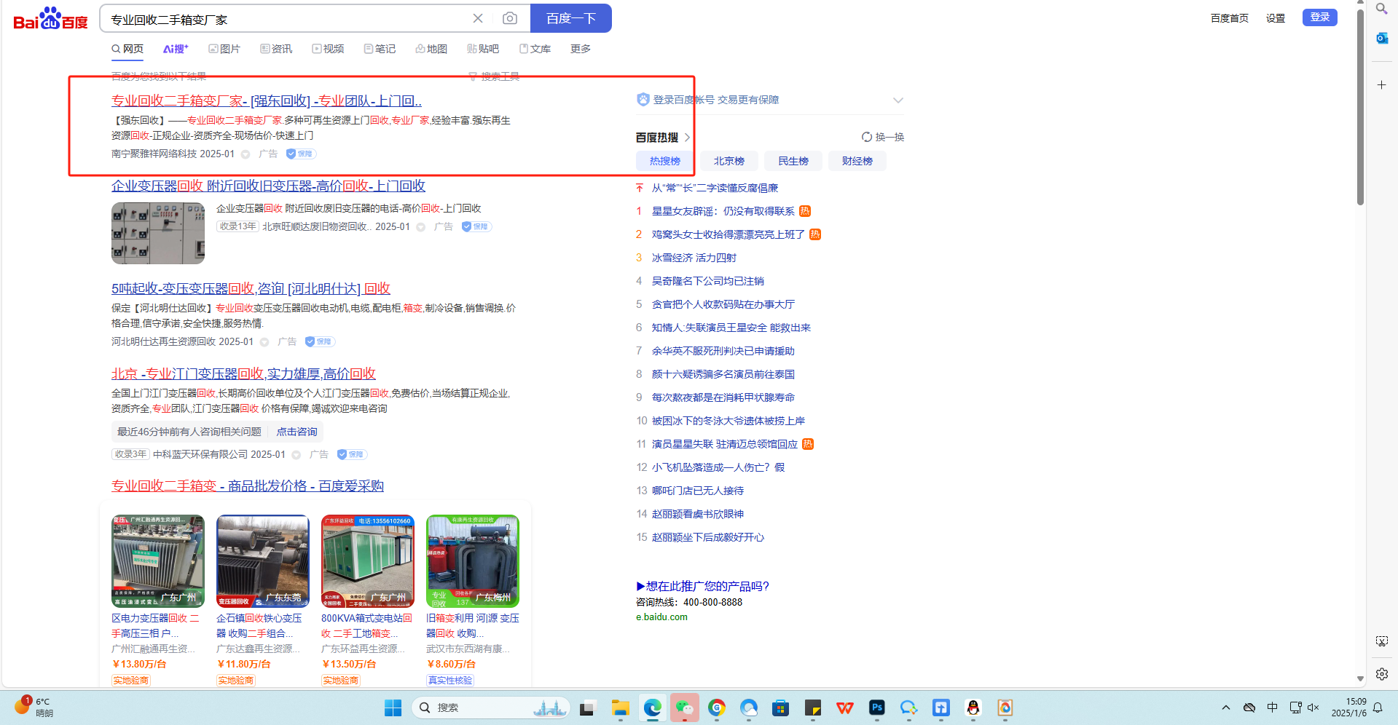Refresh hot searches with 换一换

click(883, 137)
